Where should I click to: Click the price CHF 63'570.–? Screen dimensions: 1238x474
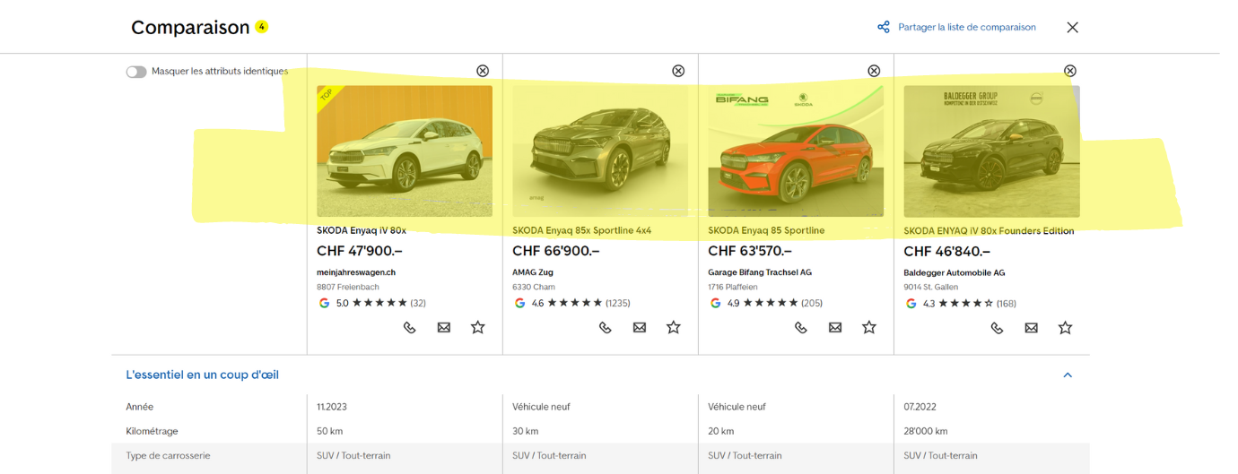click(750, 251)
